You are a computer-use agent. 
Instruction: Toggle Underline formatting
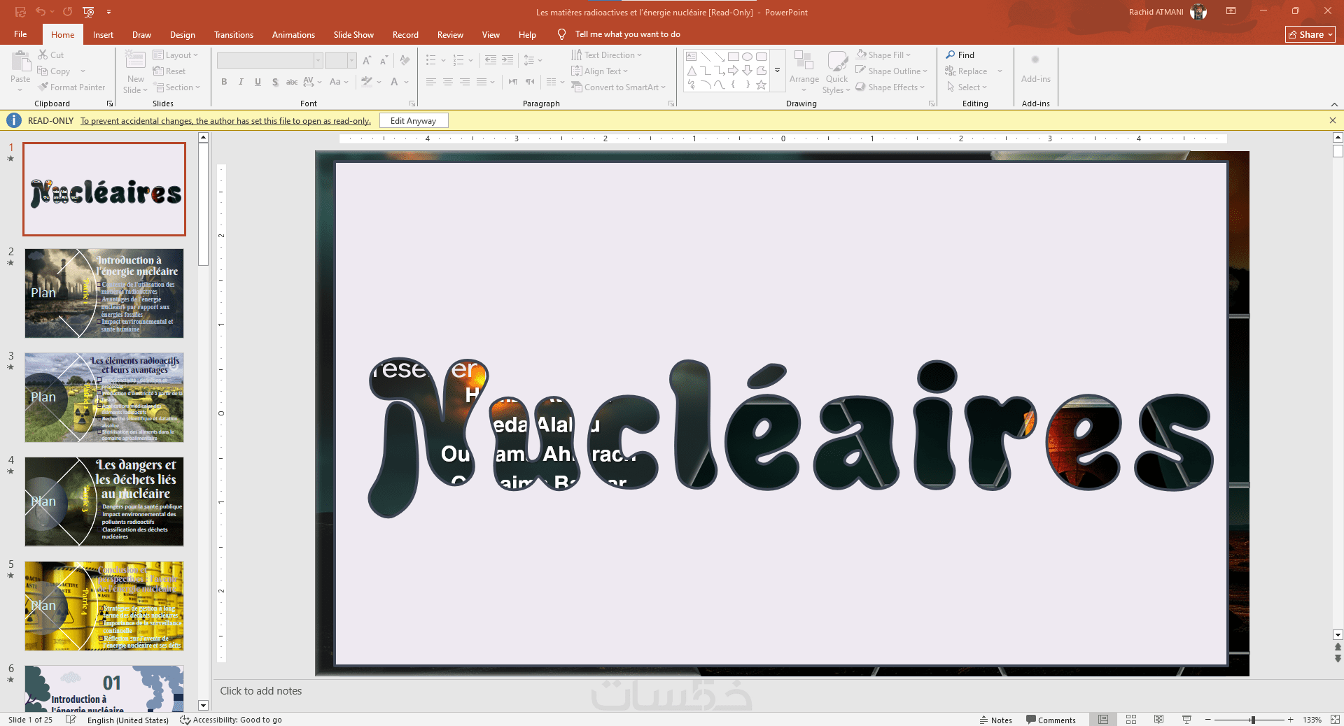[x=258, y=82]
